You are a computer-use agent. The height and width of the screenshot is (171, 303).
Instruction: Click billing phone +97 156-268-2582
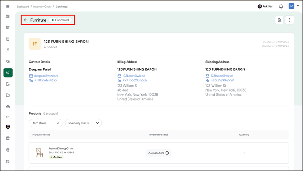(135, 80)
